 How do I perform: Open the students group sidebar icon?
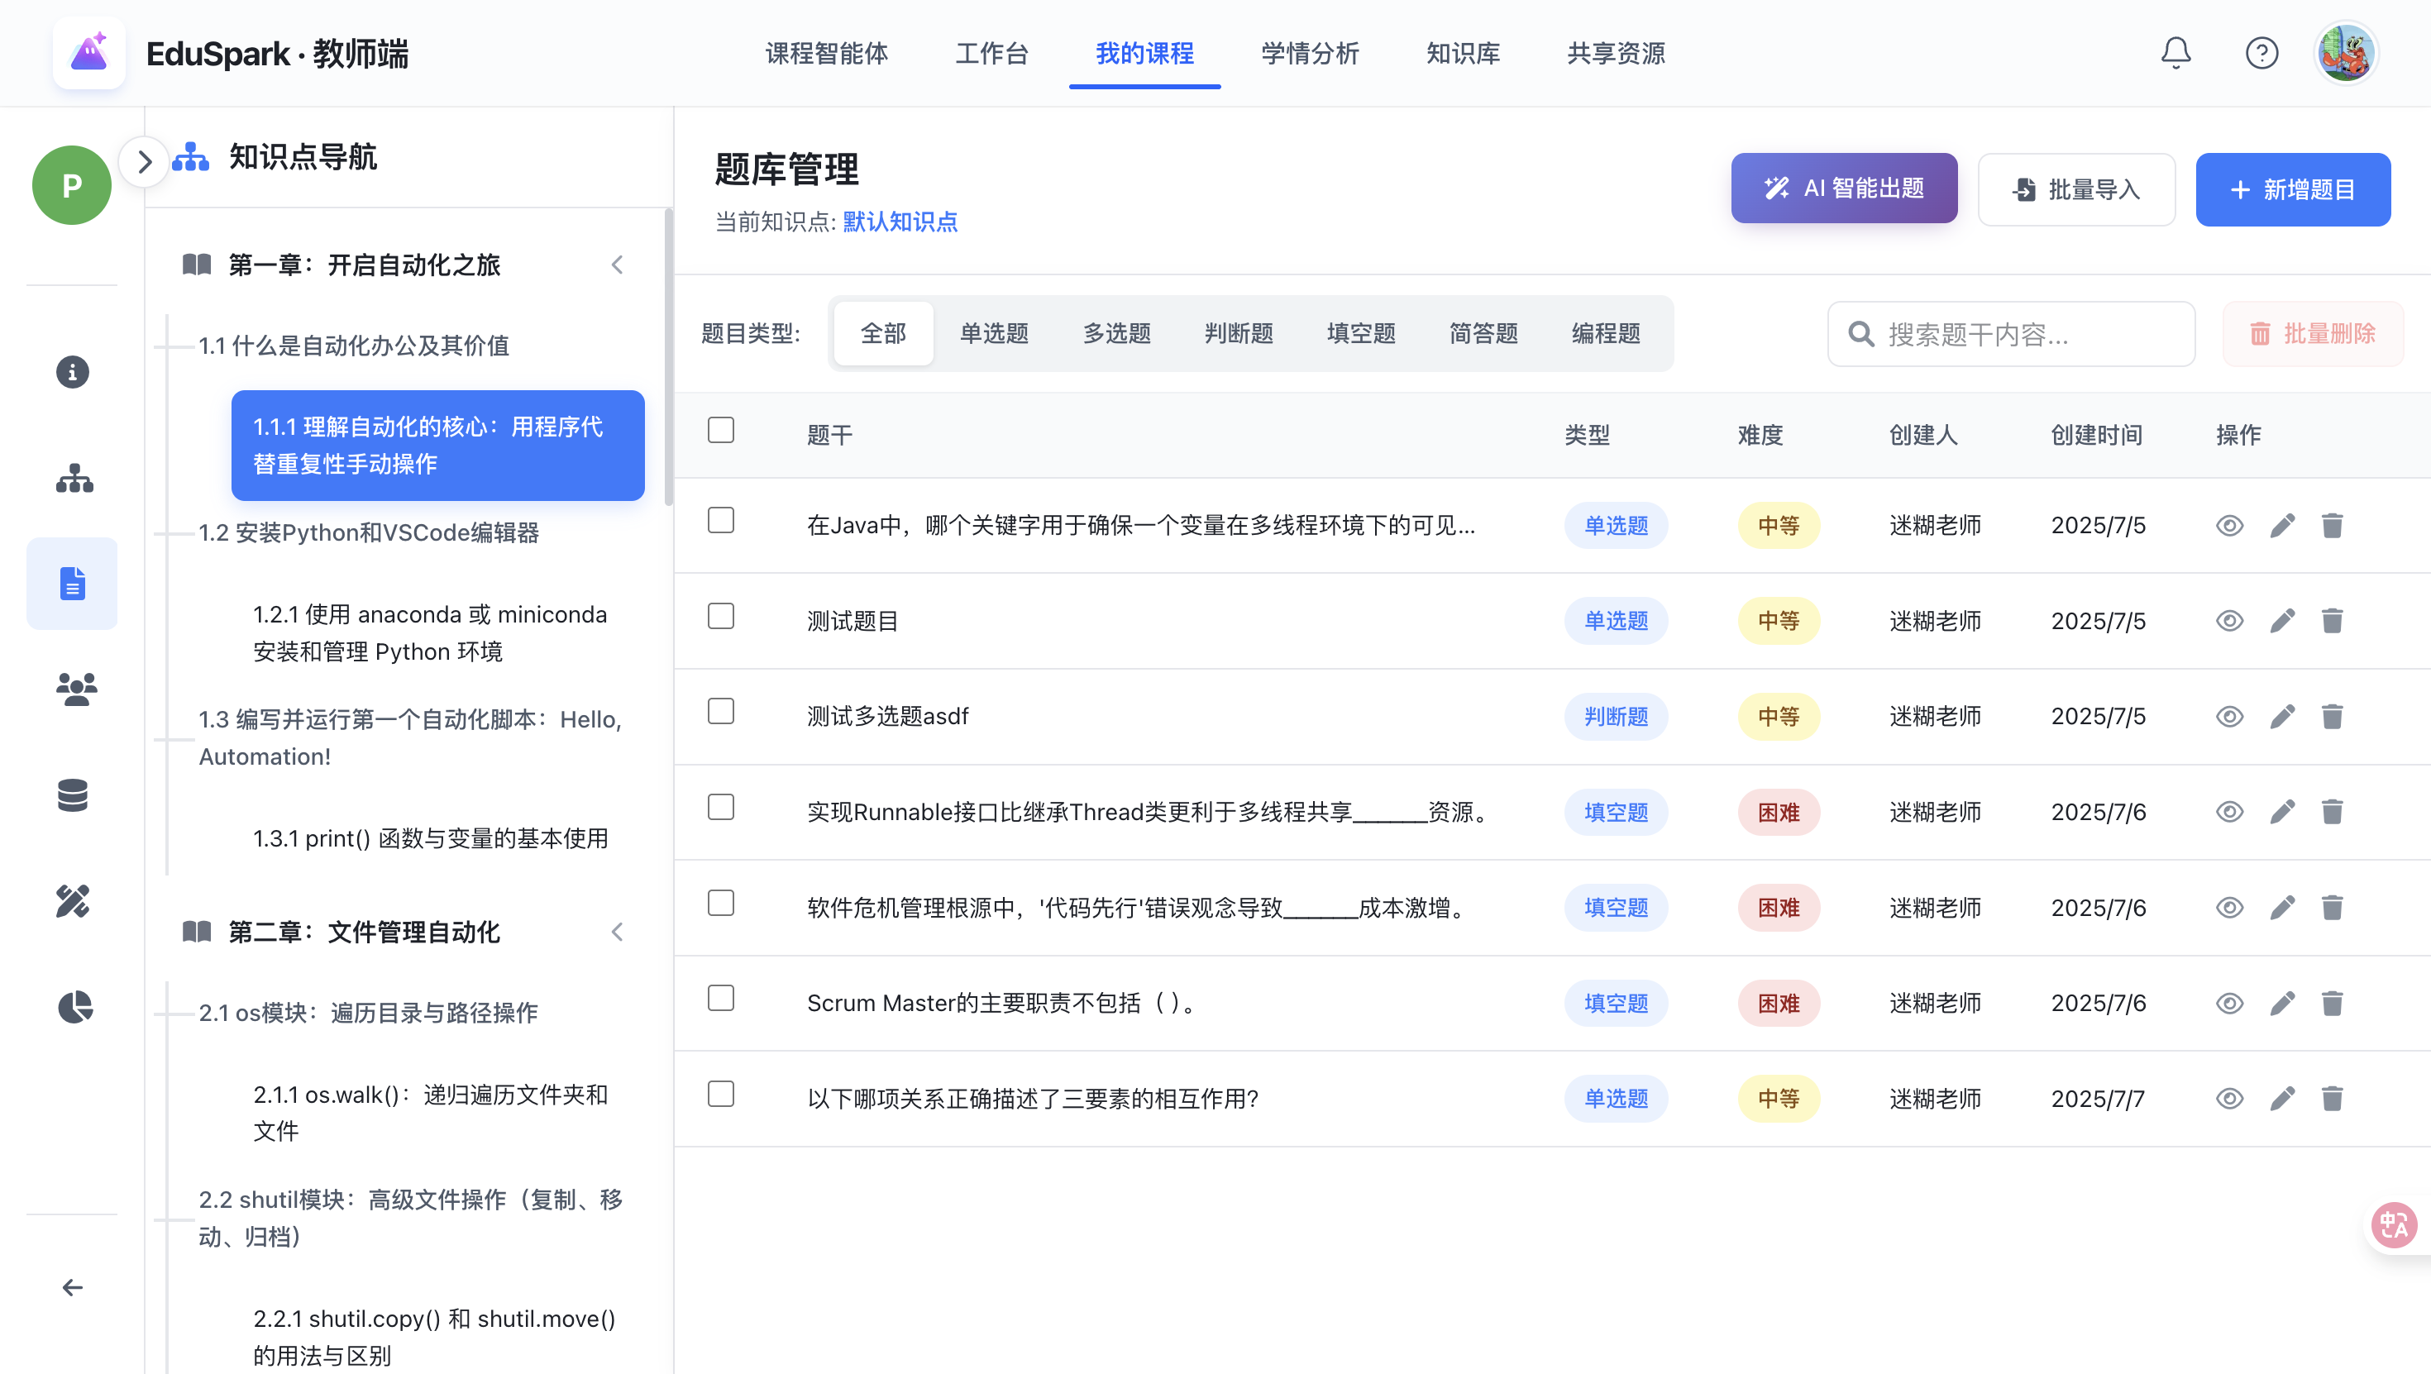coord(75,689)
